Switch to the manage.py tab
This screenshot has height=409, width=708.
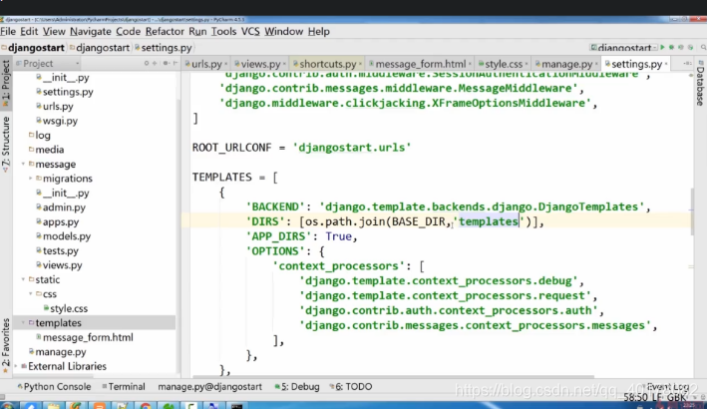pyautogui.click(x=564, y=64)
